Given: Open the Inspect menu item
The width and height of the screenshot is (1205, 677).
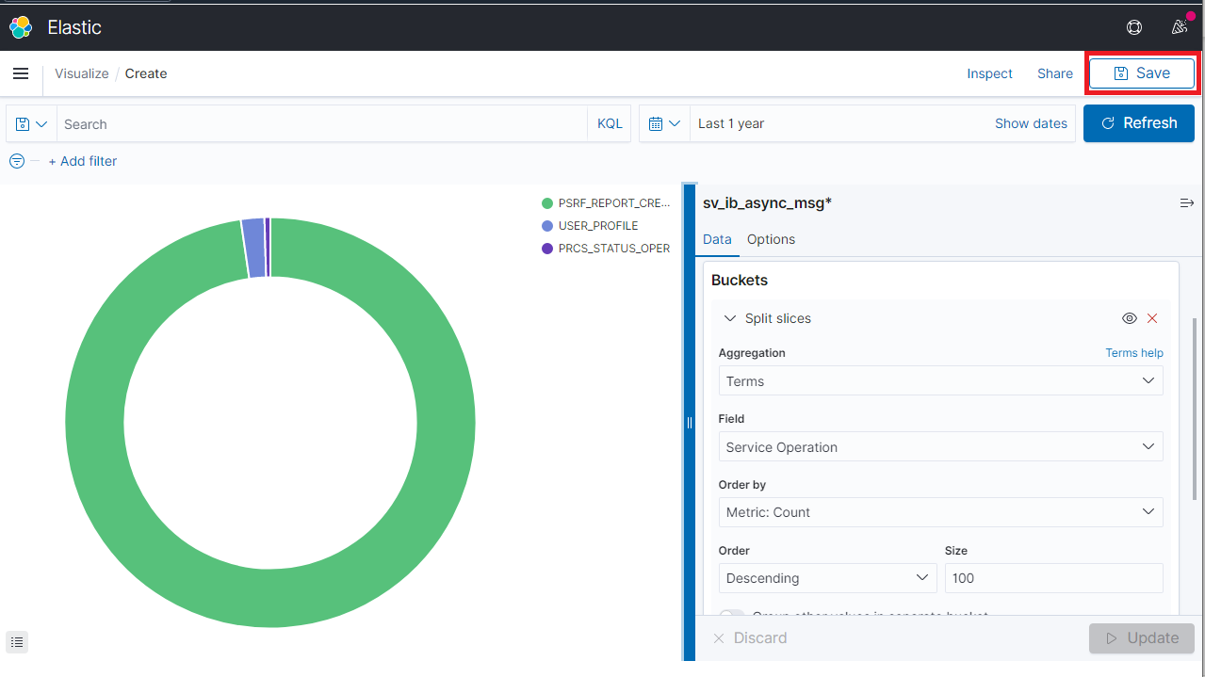Looking at the screenshot, I should click(989, 73).
